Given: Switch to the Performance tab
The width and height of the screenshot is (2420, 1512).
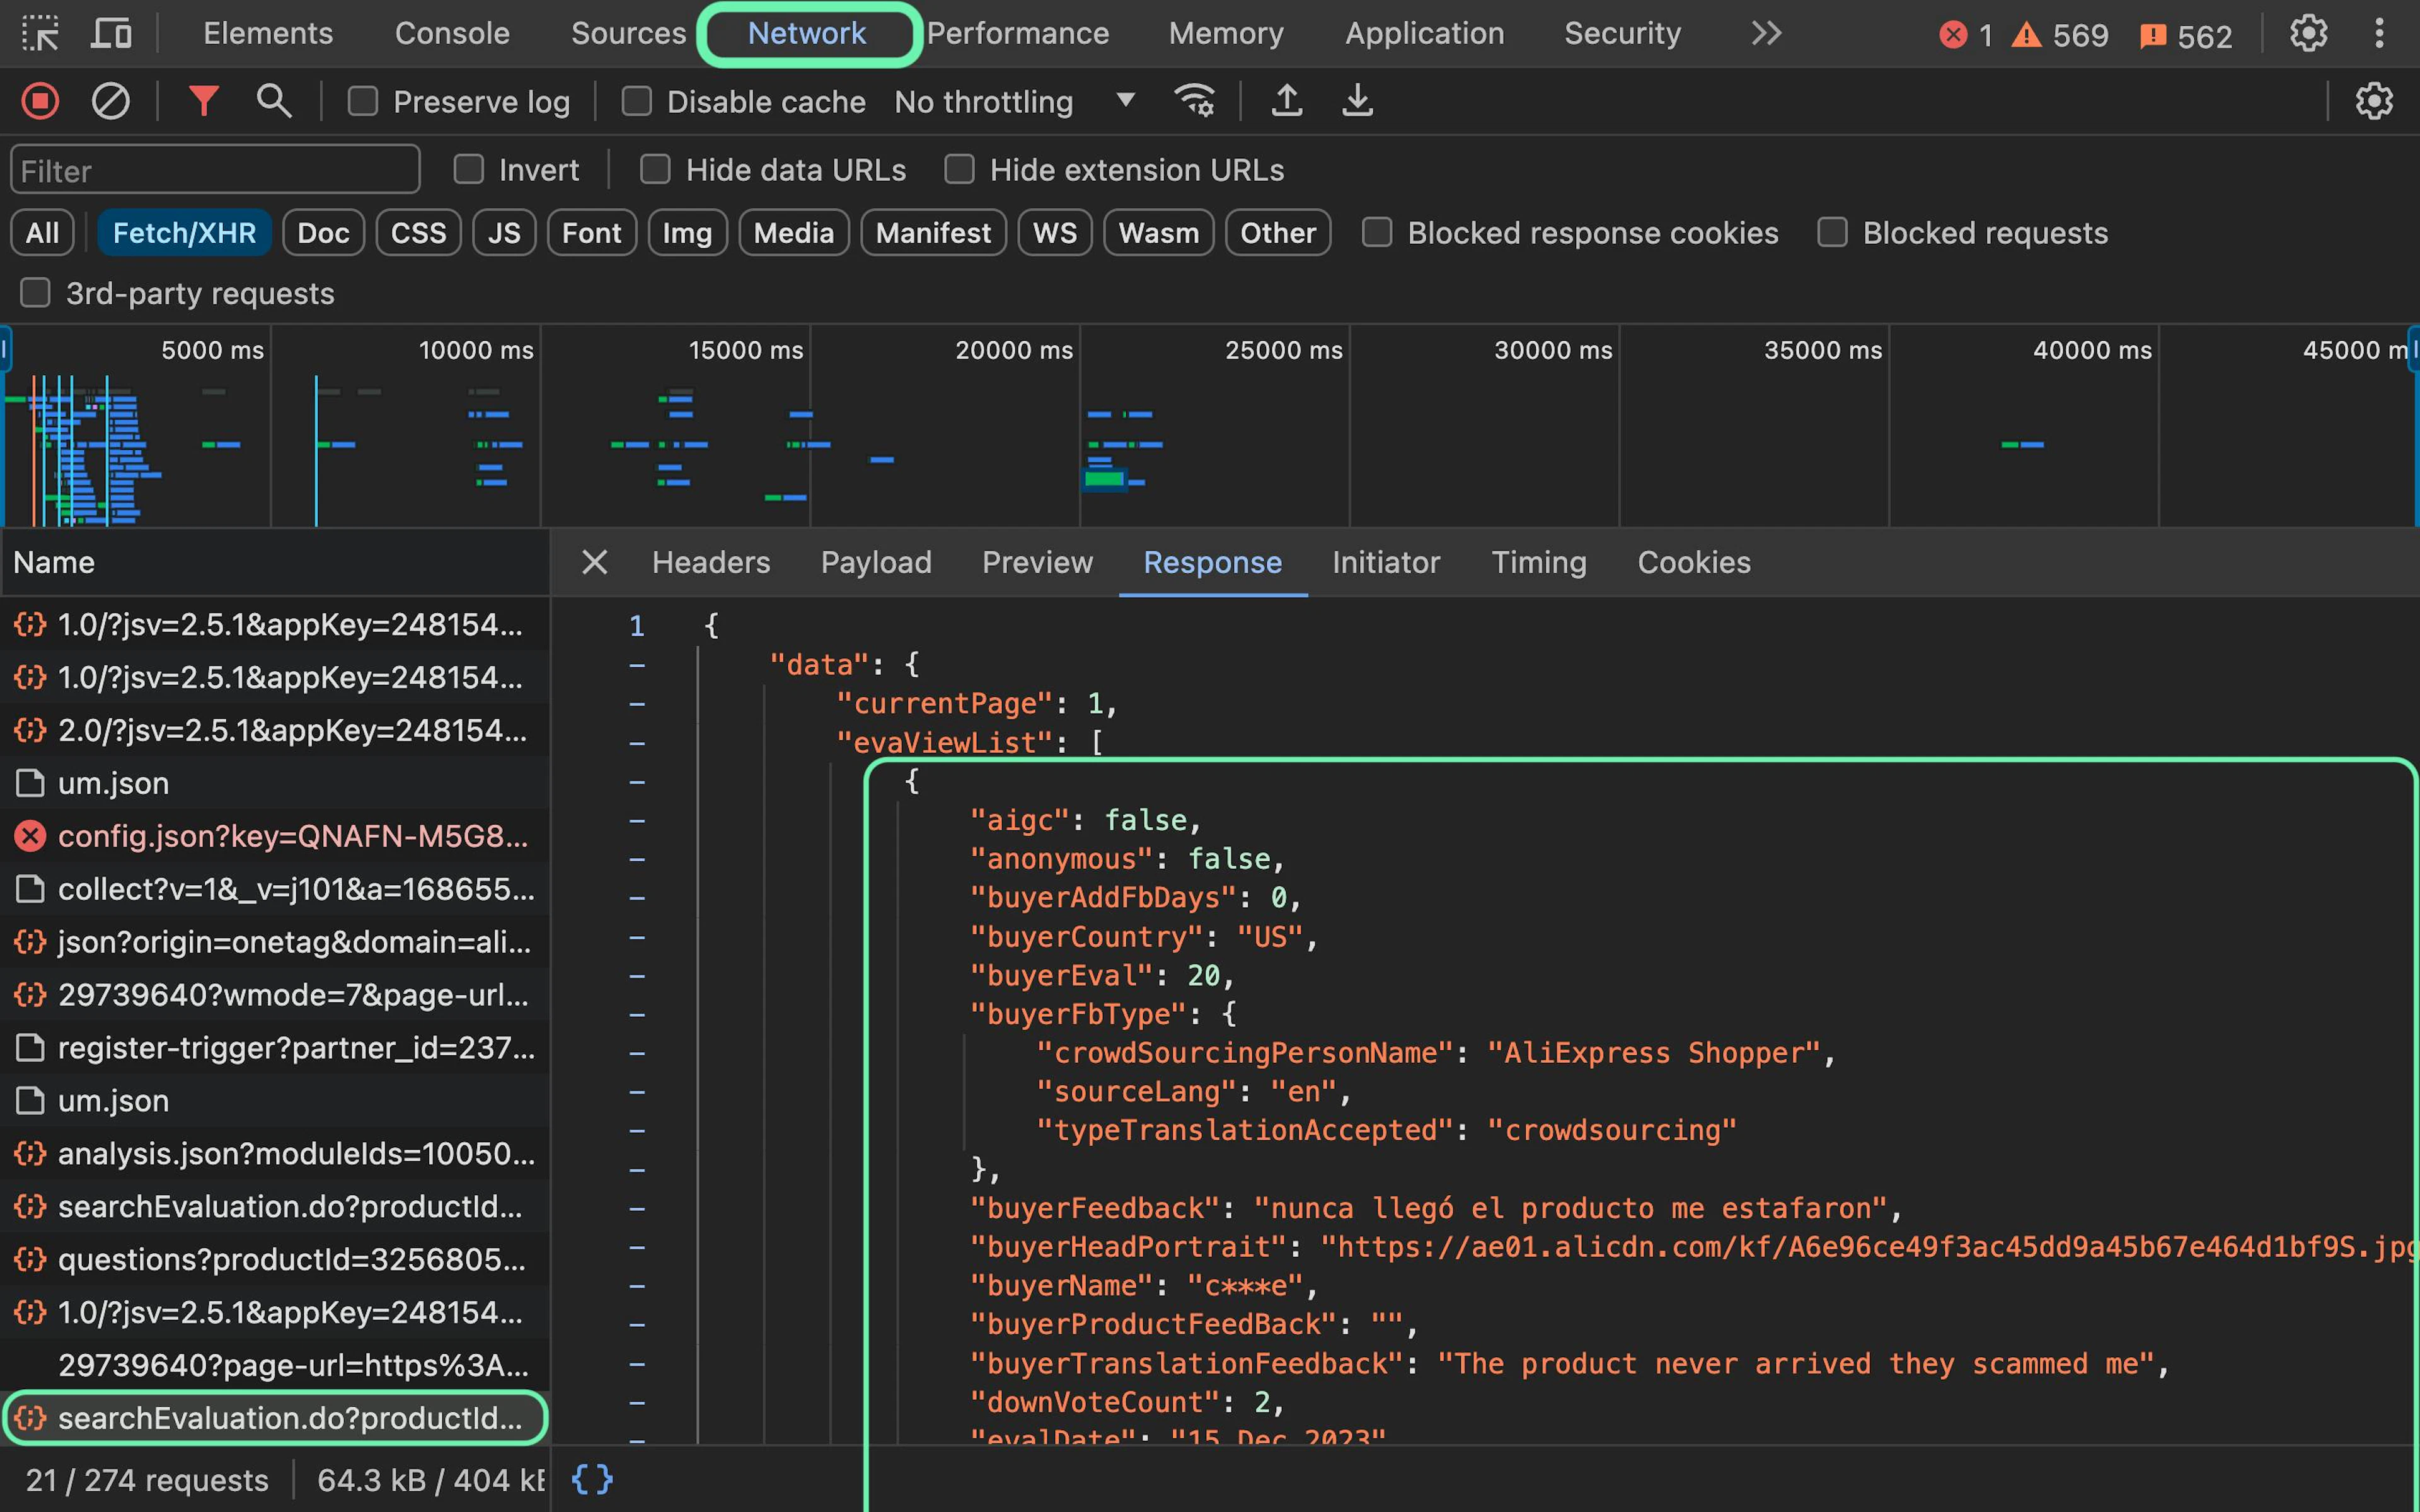Looking at the screenshot, I should pos(1018,33).
